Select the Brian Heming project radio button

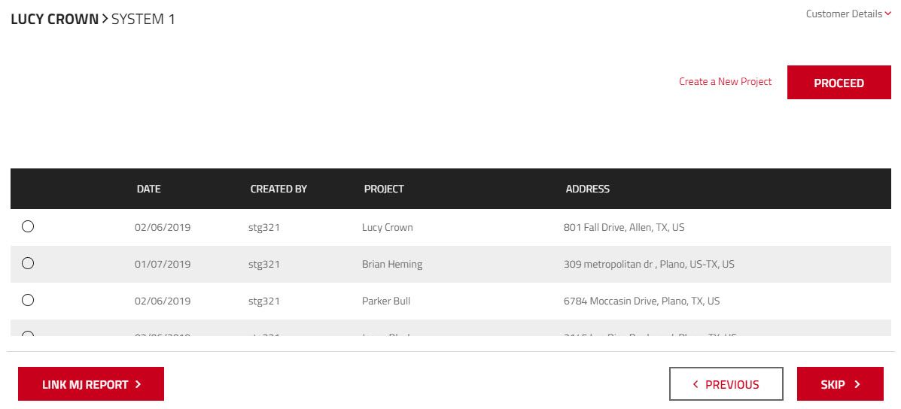[28, 263]
